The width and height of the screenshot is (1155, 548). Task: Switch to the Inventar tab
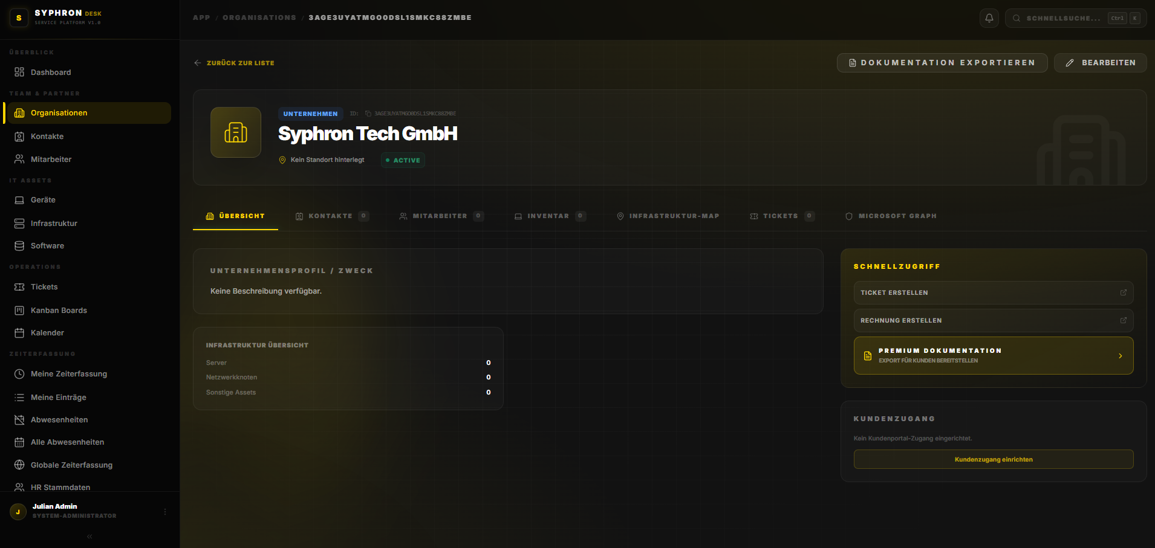point(550,216)
